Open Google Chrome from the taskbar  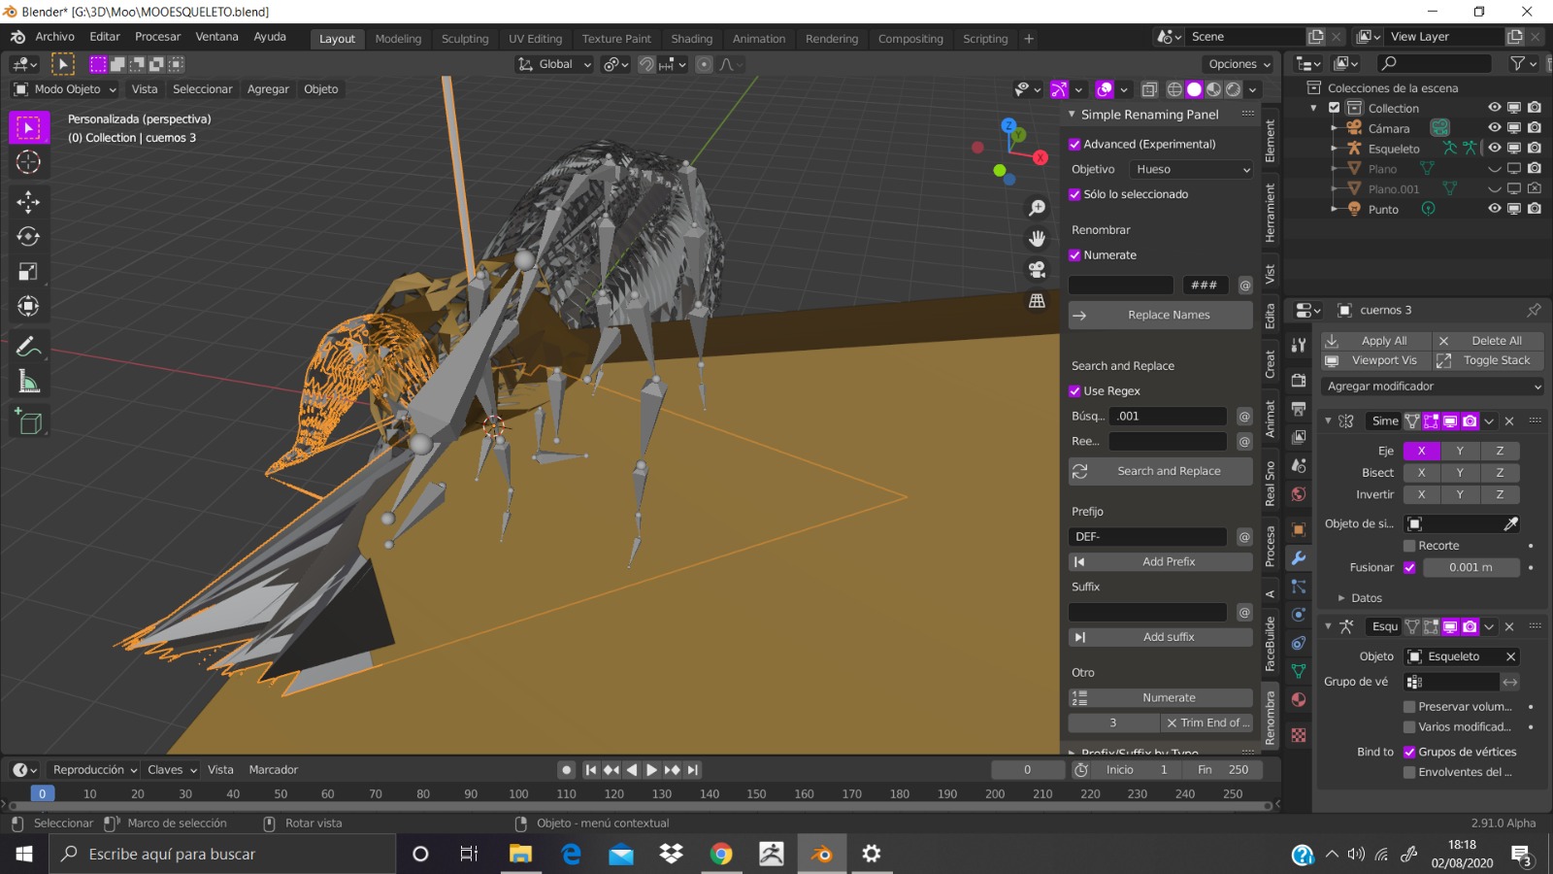point(721,854)
